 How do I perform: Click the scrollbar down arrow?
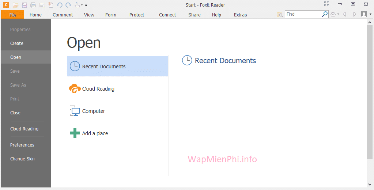click(x=370, y=184)
